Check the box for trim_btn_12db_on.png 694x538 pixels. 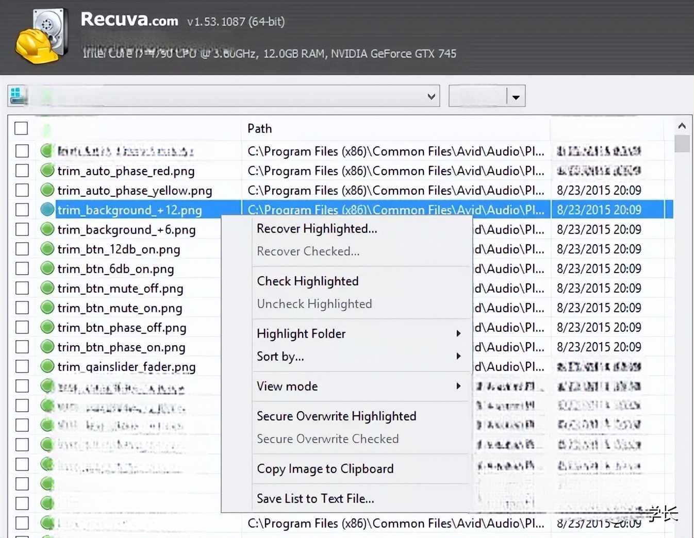tap(22, 248)
